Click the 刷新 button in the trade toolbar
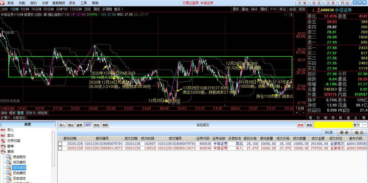368x183 pixels. tap(105, 125)
